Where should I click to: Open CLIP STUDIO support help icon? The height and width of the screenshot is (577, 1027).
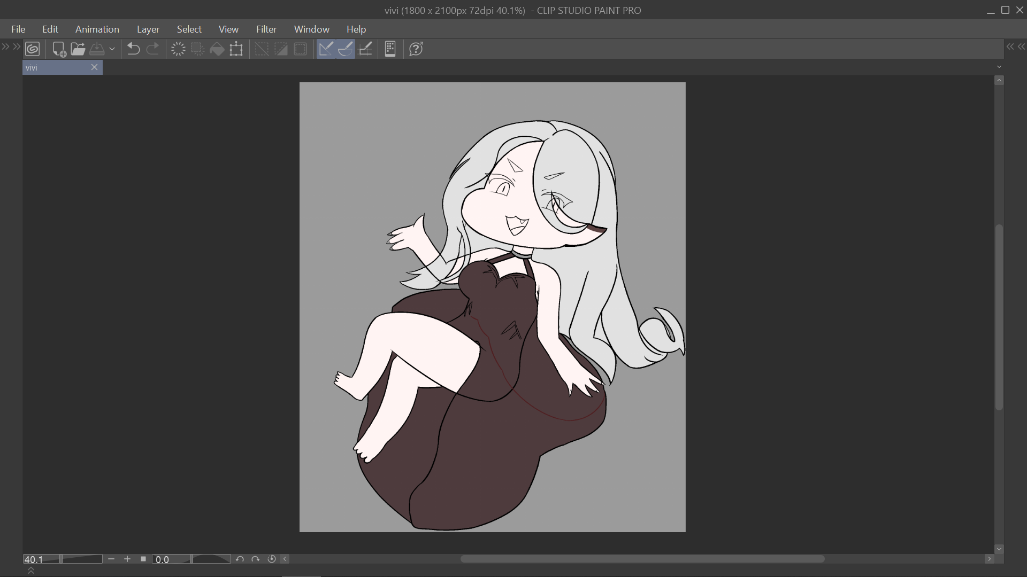(x=416, y=49)
